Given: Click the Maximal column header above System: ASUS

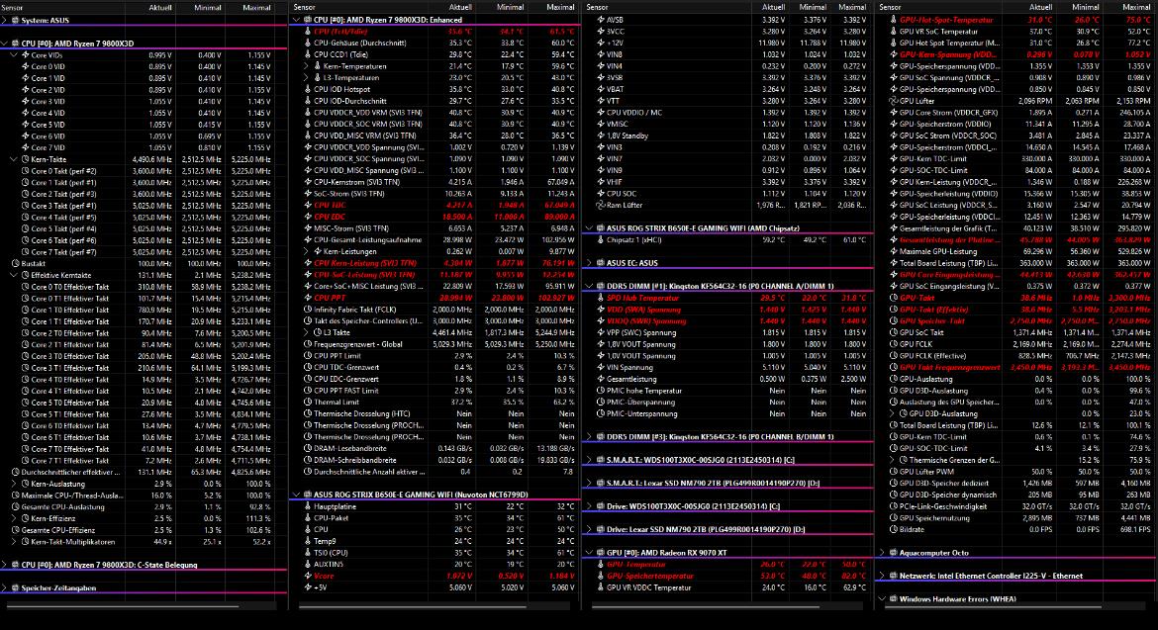Looking at the screenshot, I should 256,7.
